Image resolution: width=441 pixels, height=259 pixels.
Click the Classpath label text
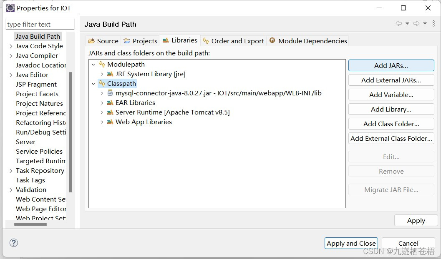point(121,84)
